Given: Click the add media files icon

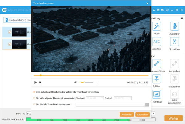Looking at the screenshot, I should coord(7,20).
